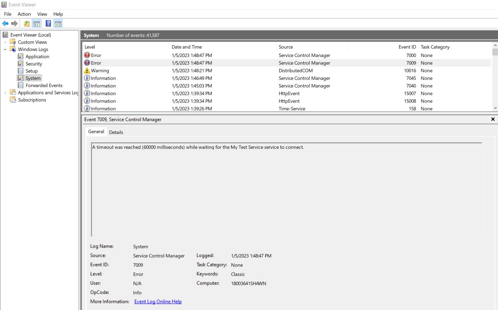498x310 pixels.
Task: Toggle Show/Hide Action Pane toolbar icon
Action: (x=58, y=23)
